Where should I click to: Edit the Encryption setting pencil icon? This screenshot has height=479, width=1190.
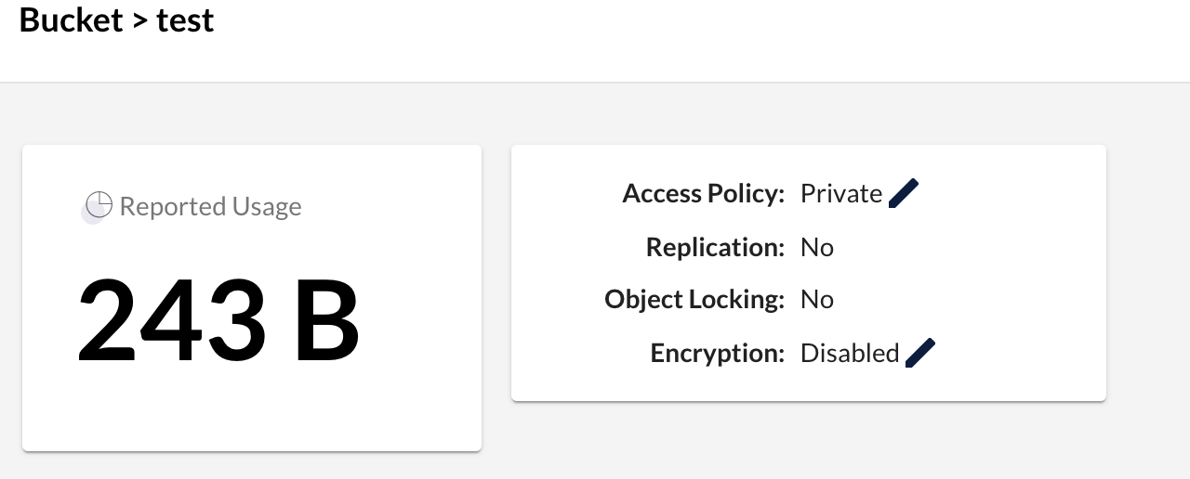[920, 353]
